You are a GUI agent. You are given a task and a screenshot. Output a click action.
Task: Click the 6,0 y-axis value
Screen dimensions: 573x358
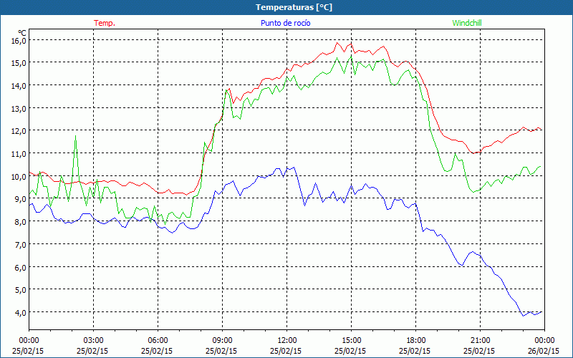tap(20, 267)
